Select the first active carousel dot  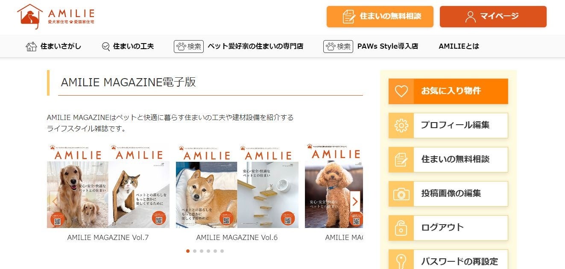(188, 251)
